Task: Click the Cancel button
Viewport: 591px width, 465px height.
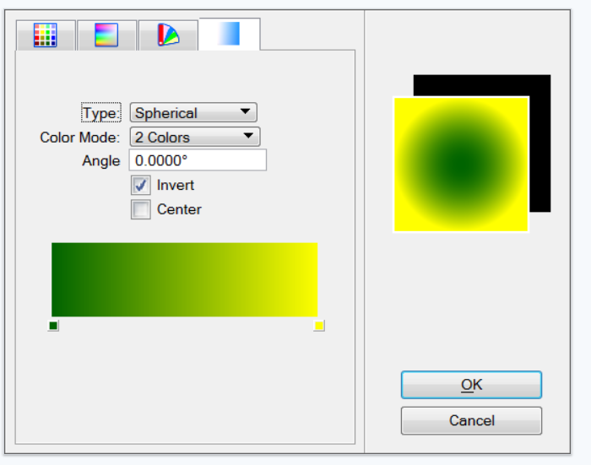Action: [471, 420]
